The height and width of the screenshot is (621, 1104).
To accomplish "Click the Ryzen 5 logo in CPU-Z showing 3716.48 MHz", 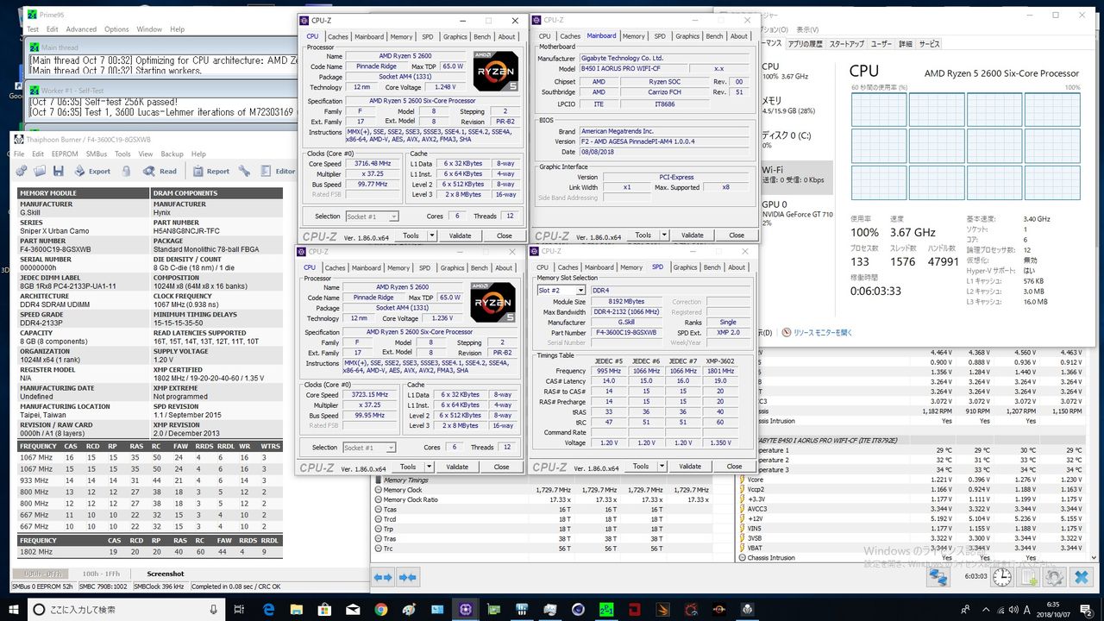I will click(496, 73).
